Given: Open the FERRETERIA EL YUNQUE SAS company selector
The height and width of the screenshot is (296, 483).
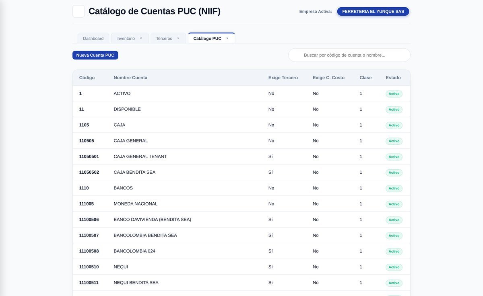Looking at the screenshot, I should coord(373,11).
